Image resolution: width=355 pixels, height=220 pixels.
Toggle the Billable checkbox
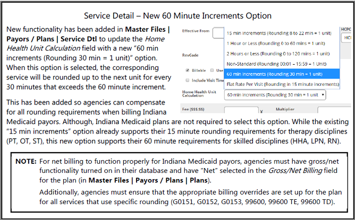(x=187, y=70)
